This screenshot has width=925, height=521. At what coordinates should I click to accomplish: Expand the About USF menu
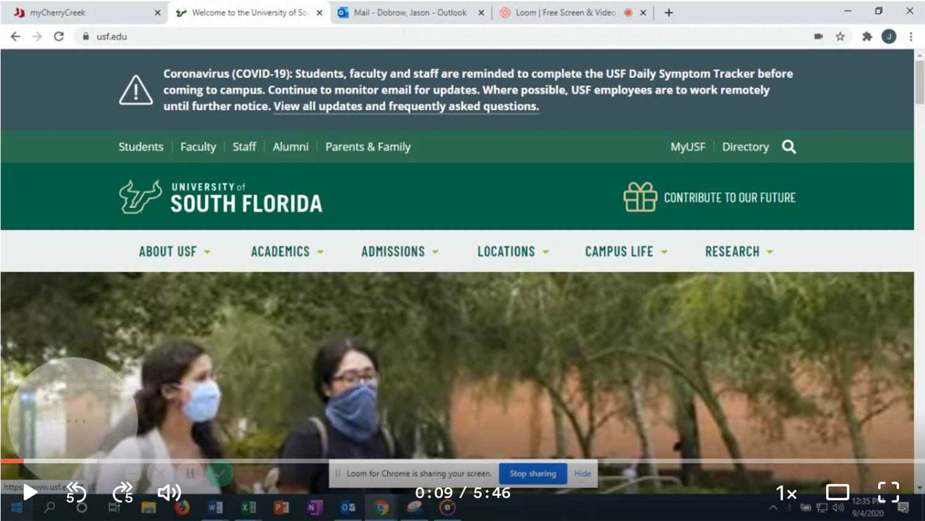(x=175, y=252)
